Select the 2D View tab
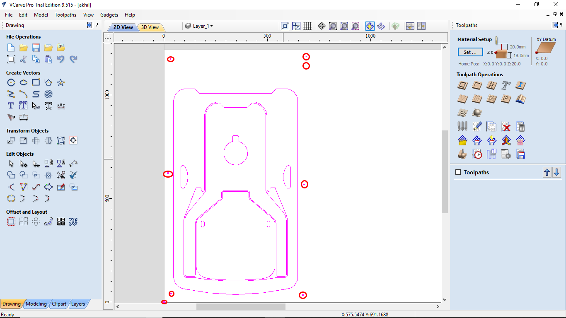The image size is (566, 318). (x=123, y=27)
